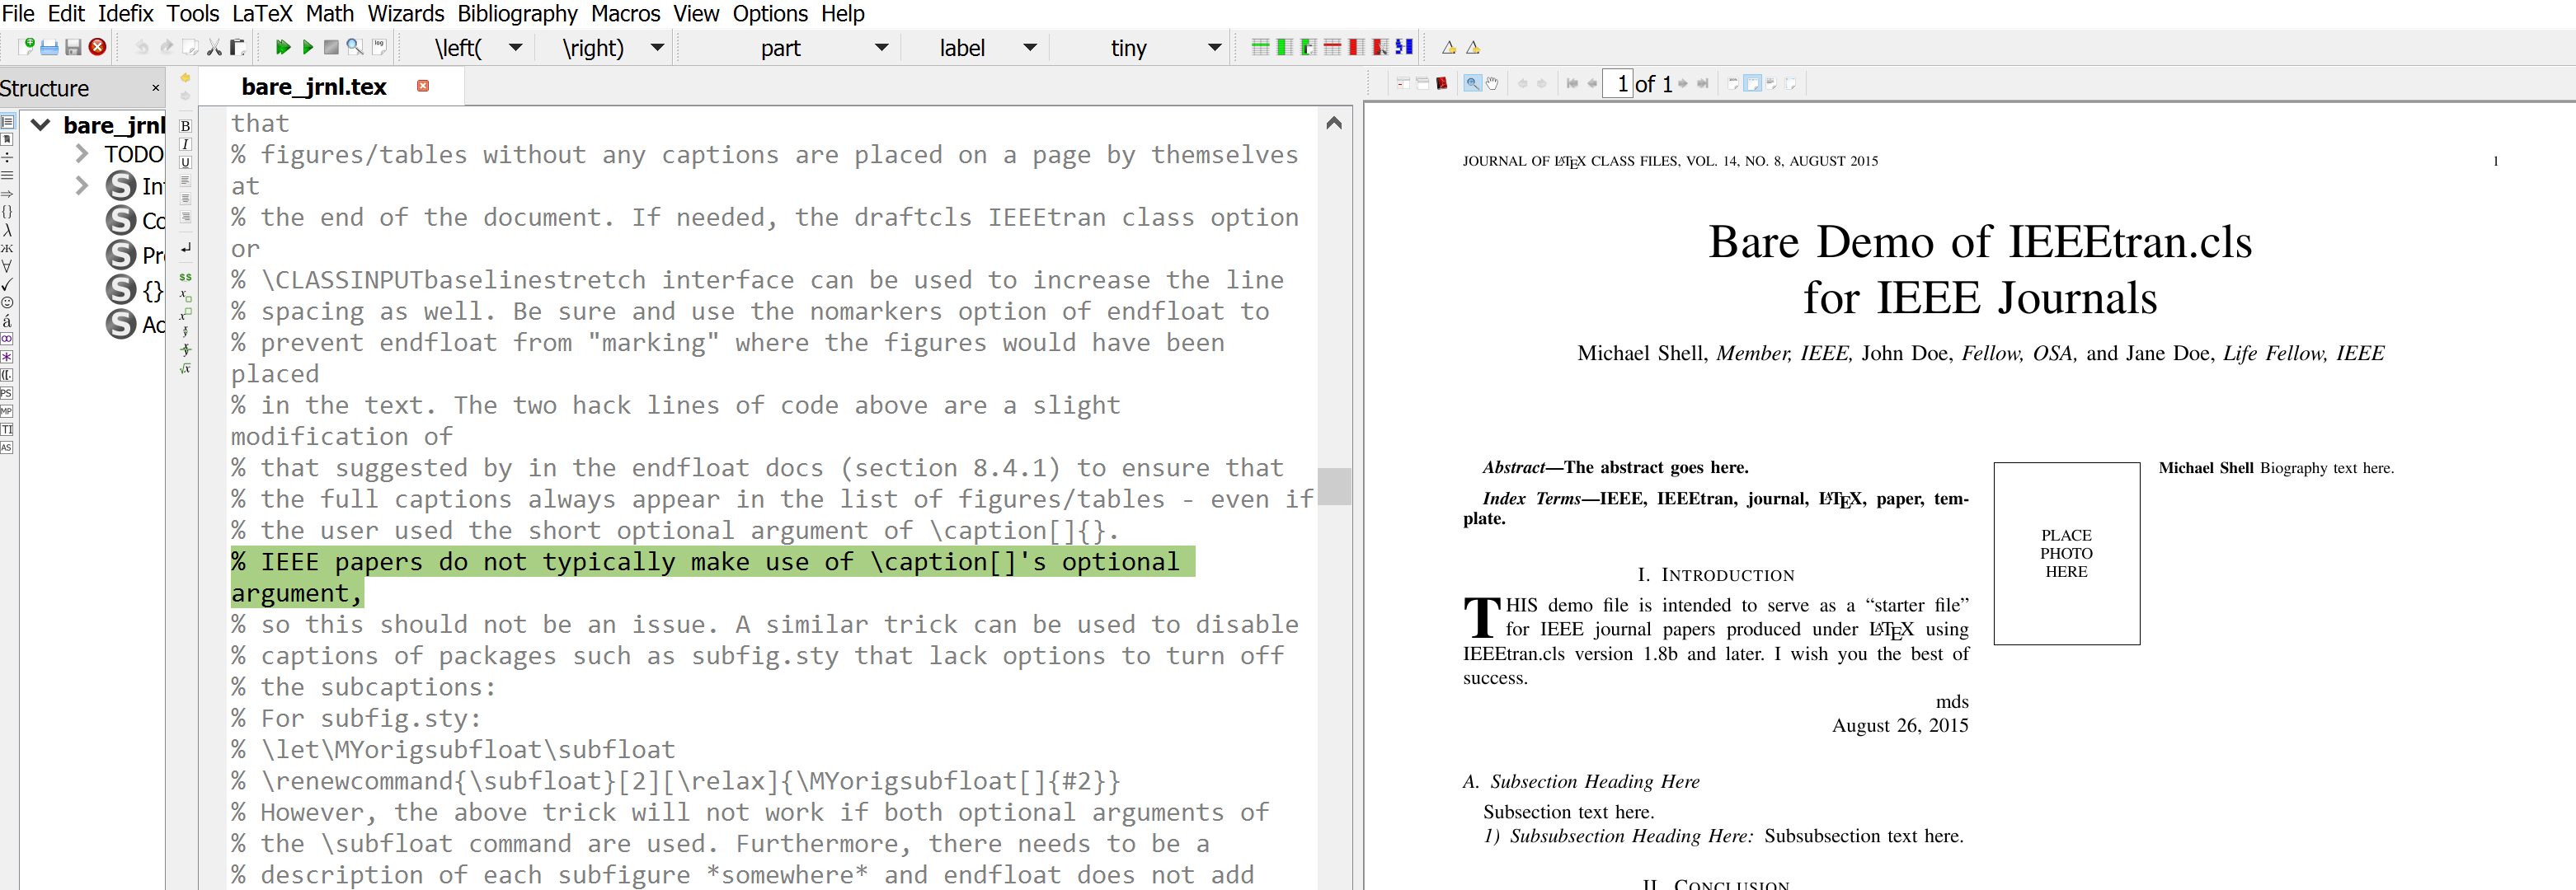Close the bare_jrnl.tex tab
The width and height of the screenshot is (2576, 890).
423,86
